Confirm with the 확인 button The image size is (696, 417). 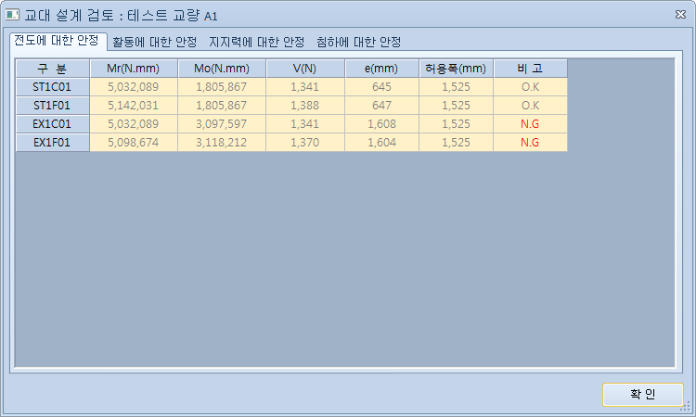coord(643,394)
